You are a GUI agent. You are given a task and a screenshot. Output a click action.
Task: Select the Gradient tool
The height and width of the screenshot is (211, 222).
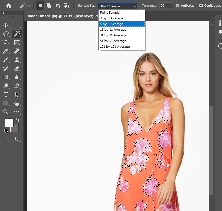tap(6, 77)
